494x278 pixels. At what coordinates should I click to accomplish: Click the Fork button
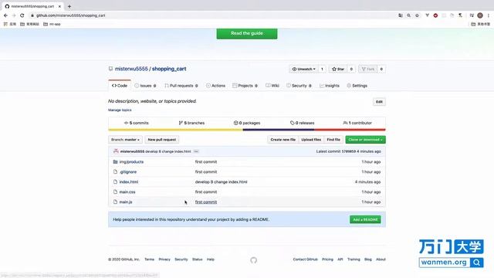click(367, 69)
